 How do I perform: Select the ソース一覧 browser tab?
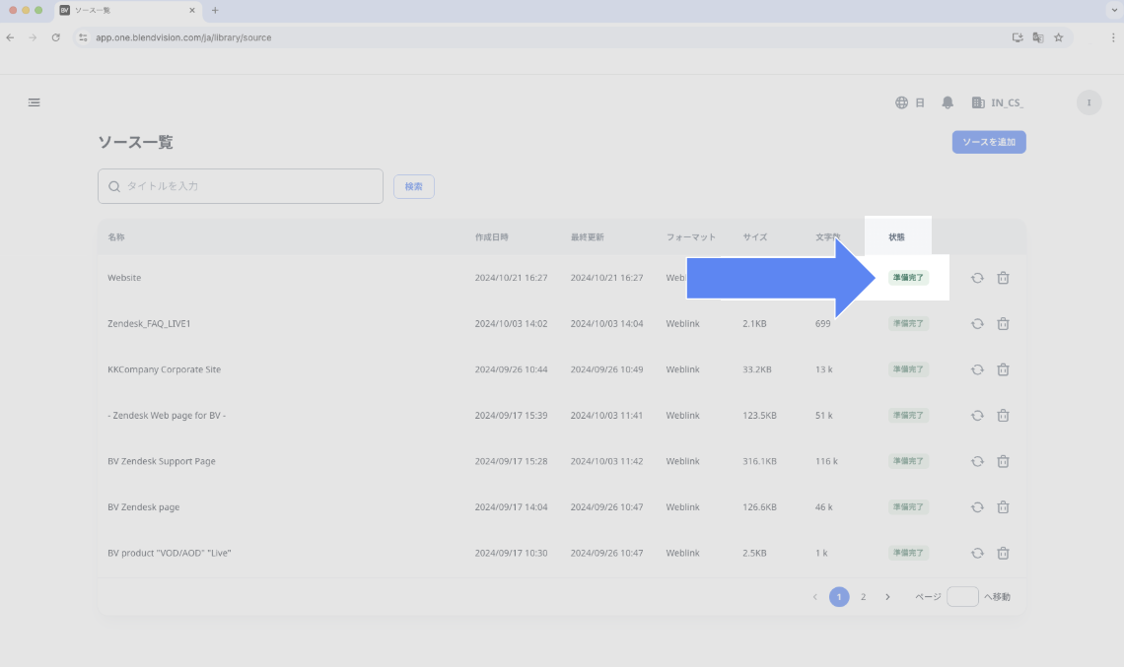pyautogui.click(x=127, y=11)
